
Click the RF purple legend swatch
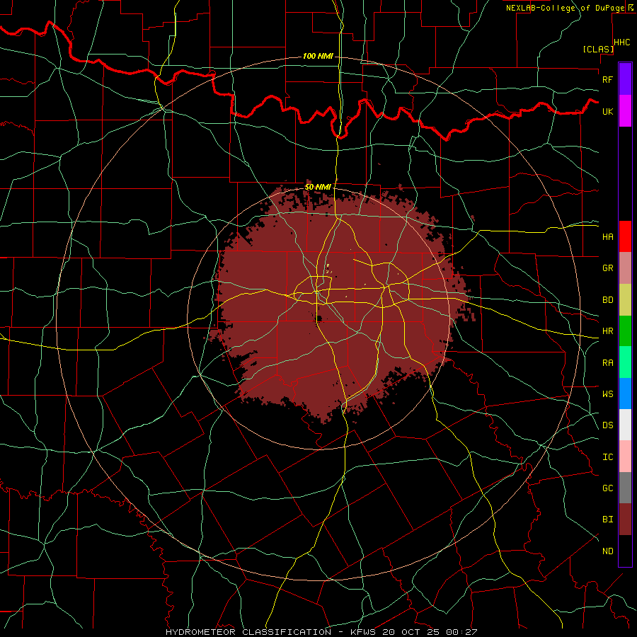(x=625, y=79)
